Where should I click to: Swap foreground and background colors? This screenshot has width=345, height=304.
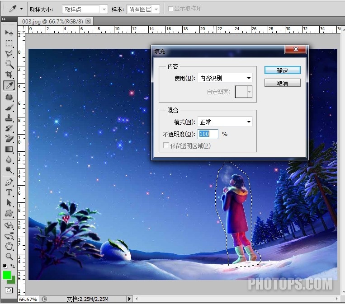click(13, 266)
